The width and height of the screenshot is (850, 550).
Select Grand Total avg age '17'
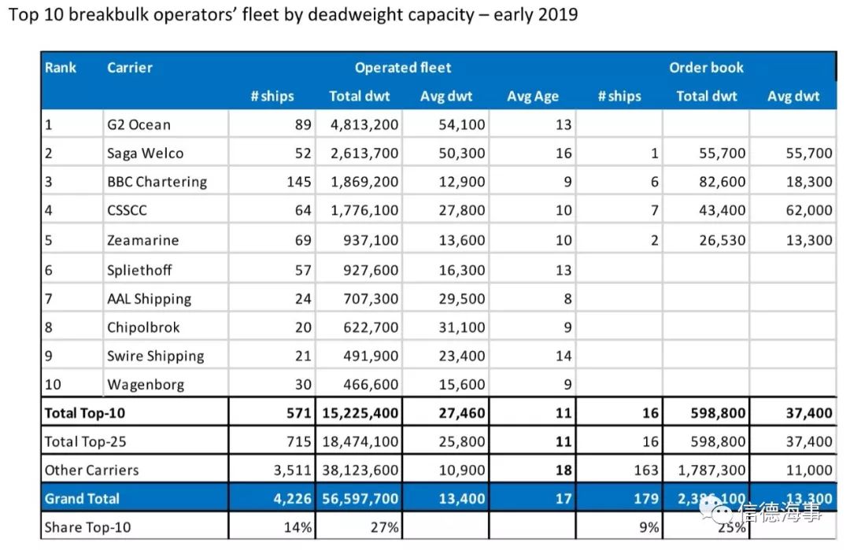point(564,499)
